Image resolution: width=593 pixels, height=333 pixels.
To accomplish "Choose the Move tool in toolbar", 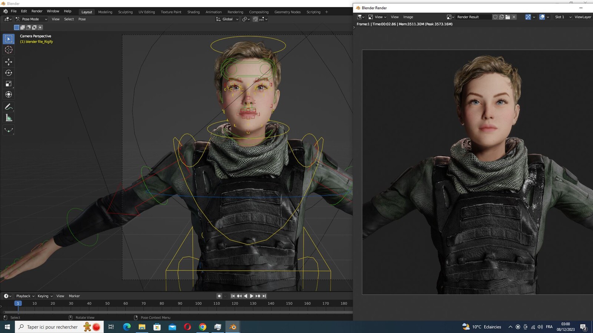I will point(9,62).
